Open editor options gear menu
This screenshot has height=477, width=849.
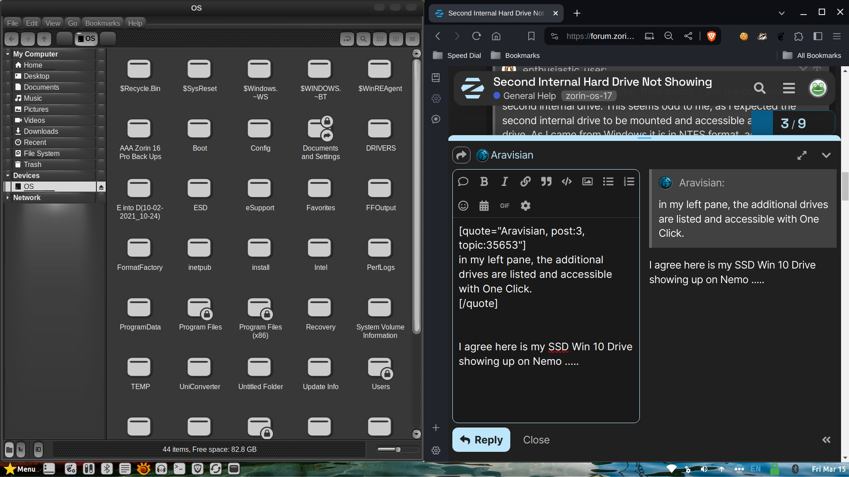pyautogui.click(x=525, y=206)
